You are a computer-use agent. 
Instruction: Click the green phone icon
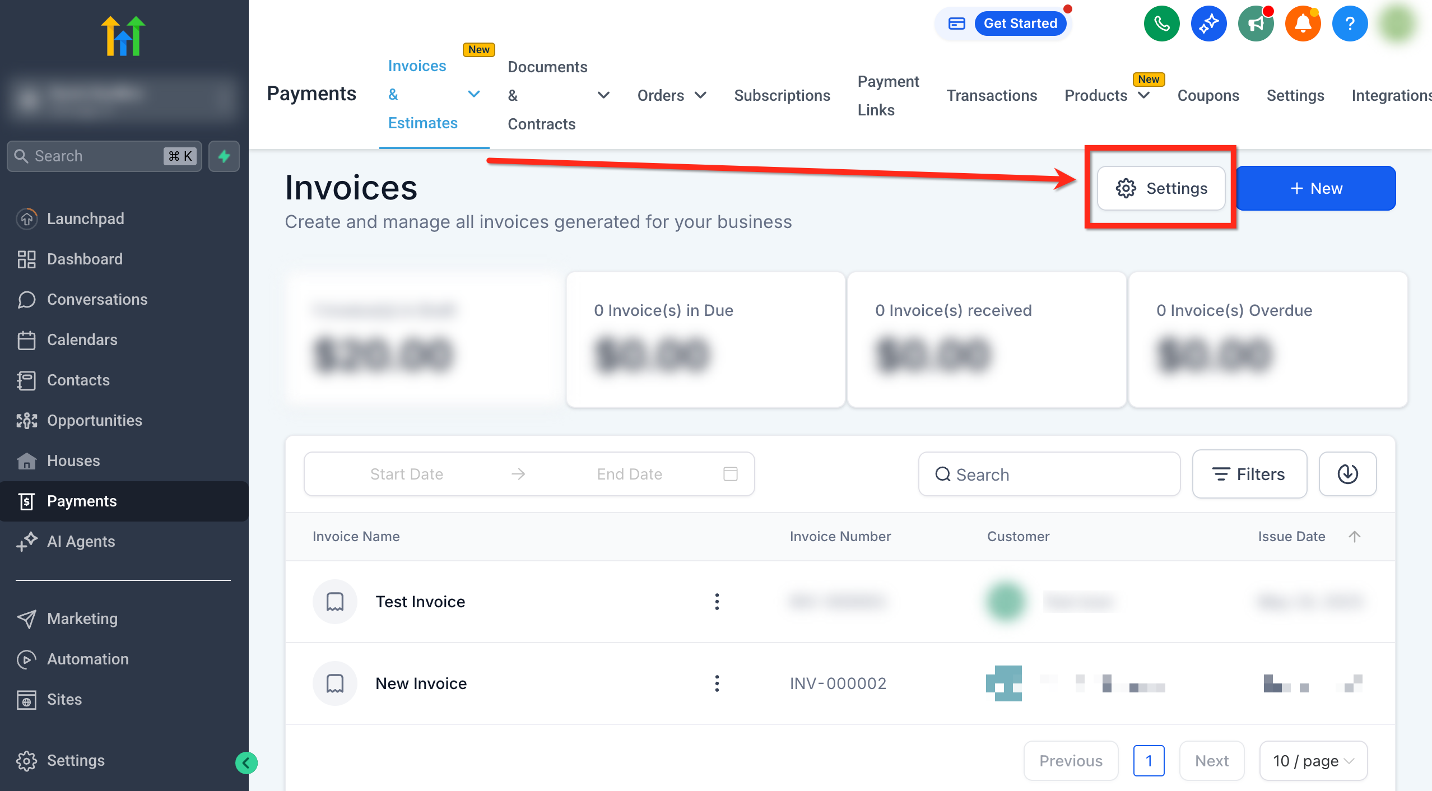click(x=1161, y=24)
